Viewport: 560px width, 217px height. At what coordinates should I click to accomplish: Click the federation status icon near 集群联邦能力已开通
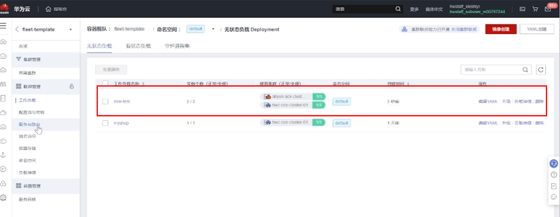[x=404, y=29]
